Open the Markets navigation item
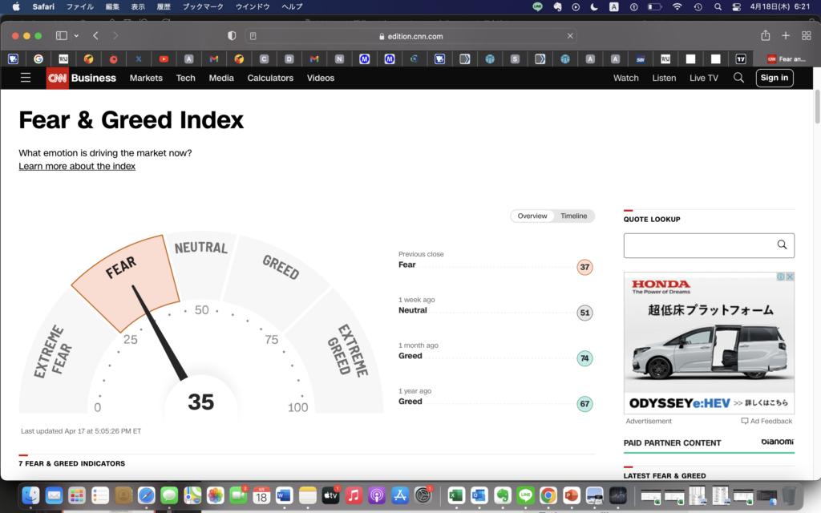This screenshot has width=821, height=513. [146, 78]
